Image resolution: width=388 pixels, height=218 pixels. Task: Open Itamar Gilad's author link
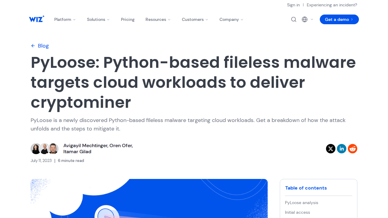pos(77,152)
